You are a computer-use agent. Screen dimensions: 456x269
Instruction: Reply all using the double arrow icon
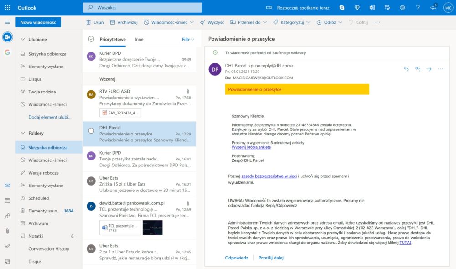coord(418,69)
